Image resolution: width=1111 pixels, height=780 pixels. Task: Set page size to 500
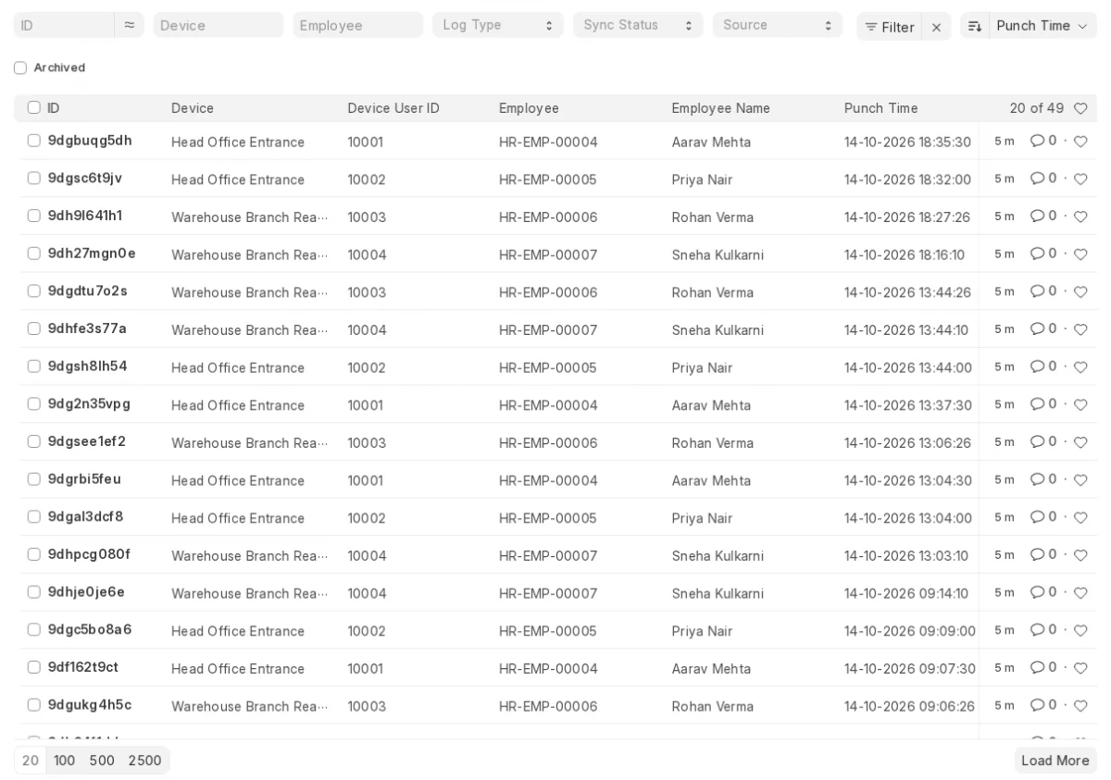coord(102,761)
